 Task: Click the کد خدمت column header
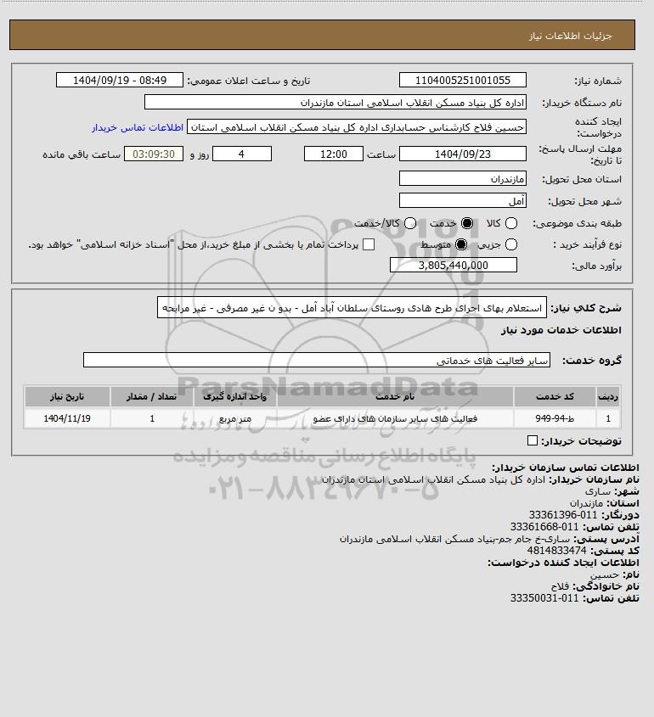click(x=555, y=396)
